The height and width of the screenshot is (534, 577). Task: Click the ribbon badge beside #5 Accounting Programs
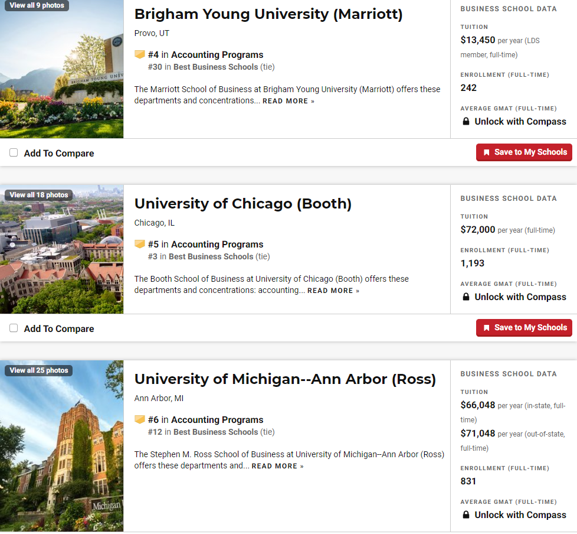[139, 244]
